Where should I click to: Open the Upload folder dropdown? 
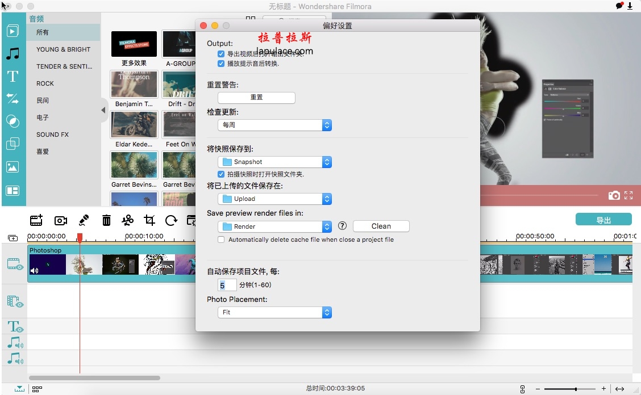click(274, 199)
